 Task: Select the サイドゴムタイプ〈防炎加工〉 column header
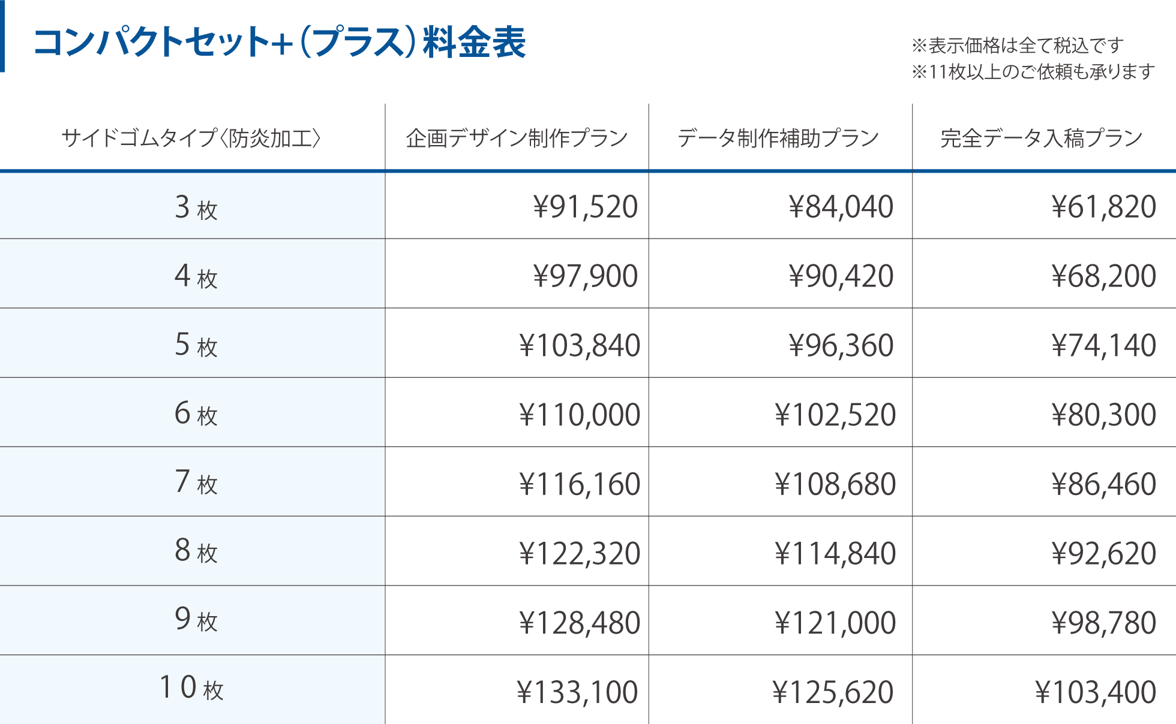click(x=191, y=138)
